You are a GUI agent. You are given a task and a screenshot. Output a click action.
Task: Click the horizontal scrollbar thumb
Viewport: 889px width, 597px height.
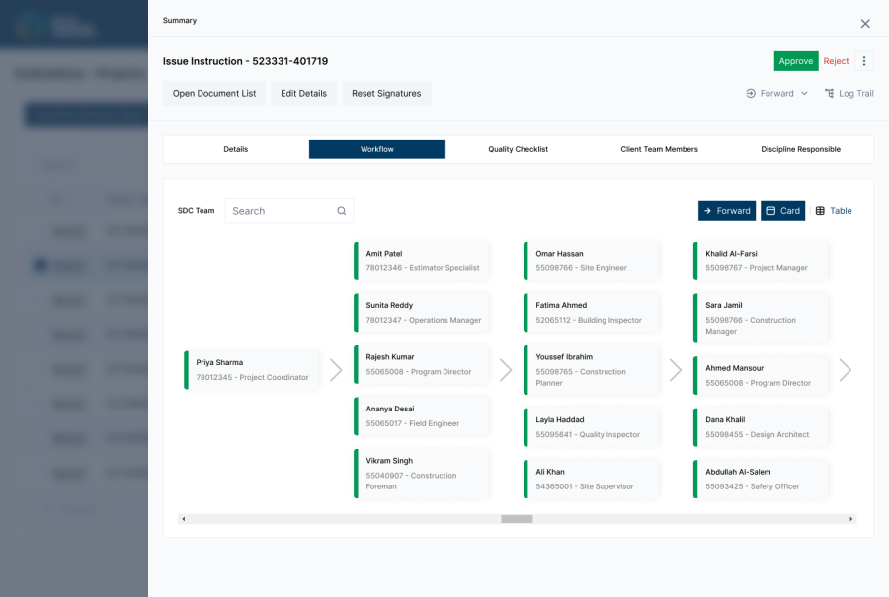tap(517, 519)
